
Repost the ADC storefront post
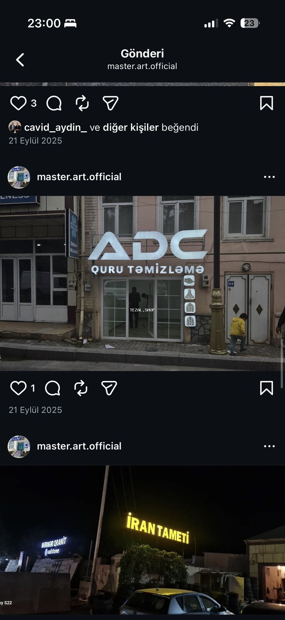click(x=81, y=388)
